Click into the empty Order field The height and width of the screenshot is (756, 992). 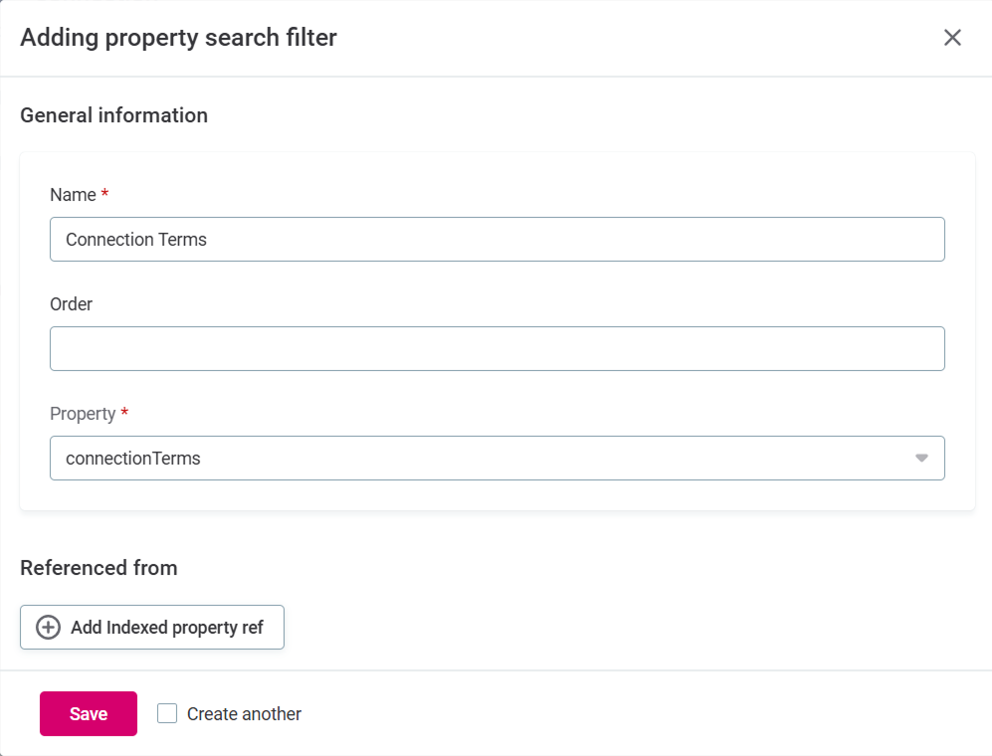496,349
